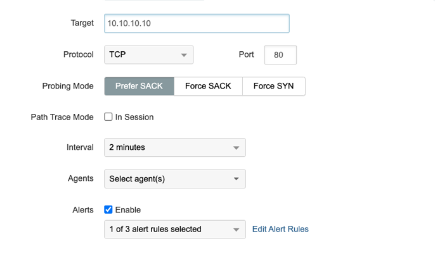Click the arrow on the alert rules dropdown

(x=236, y=230)
